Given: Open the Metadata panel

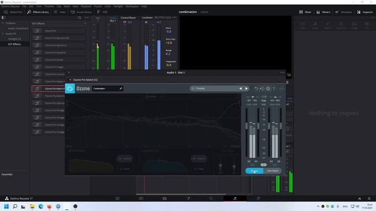Looking at the screenshot, I should pos(344,12).
